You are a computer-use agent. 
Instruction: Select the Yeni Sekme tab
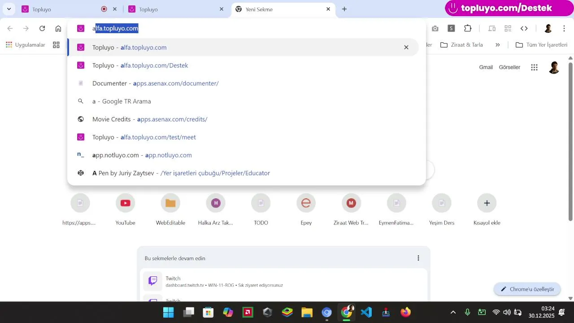(x=277, y=9)
